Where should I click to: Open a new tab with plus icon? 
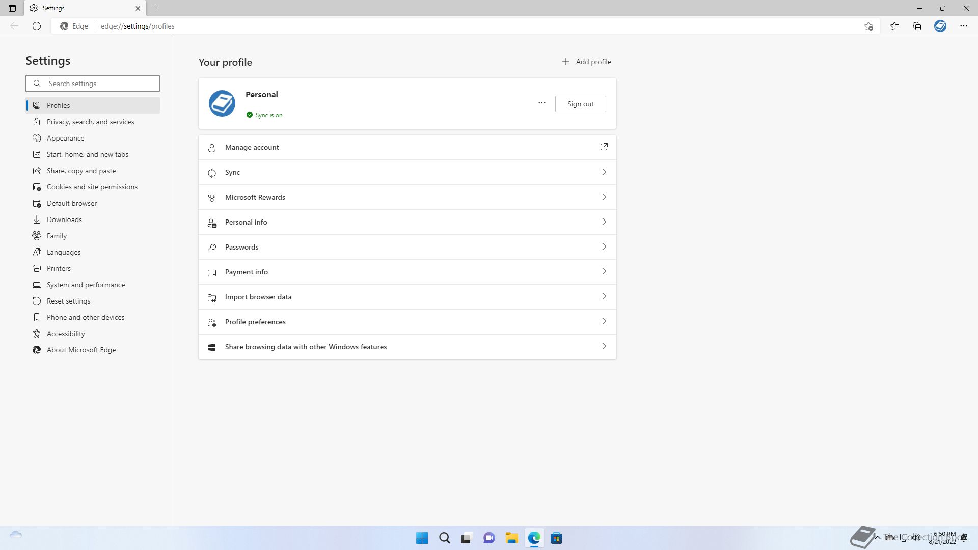[155, 8]
